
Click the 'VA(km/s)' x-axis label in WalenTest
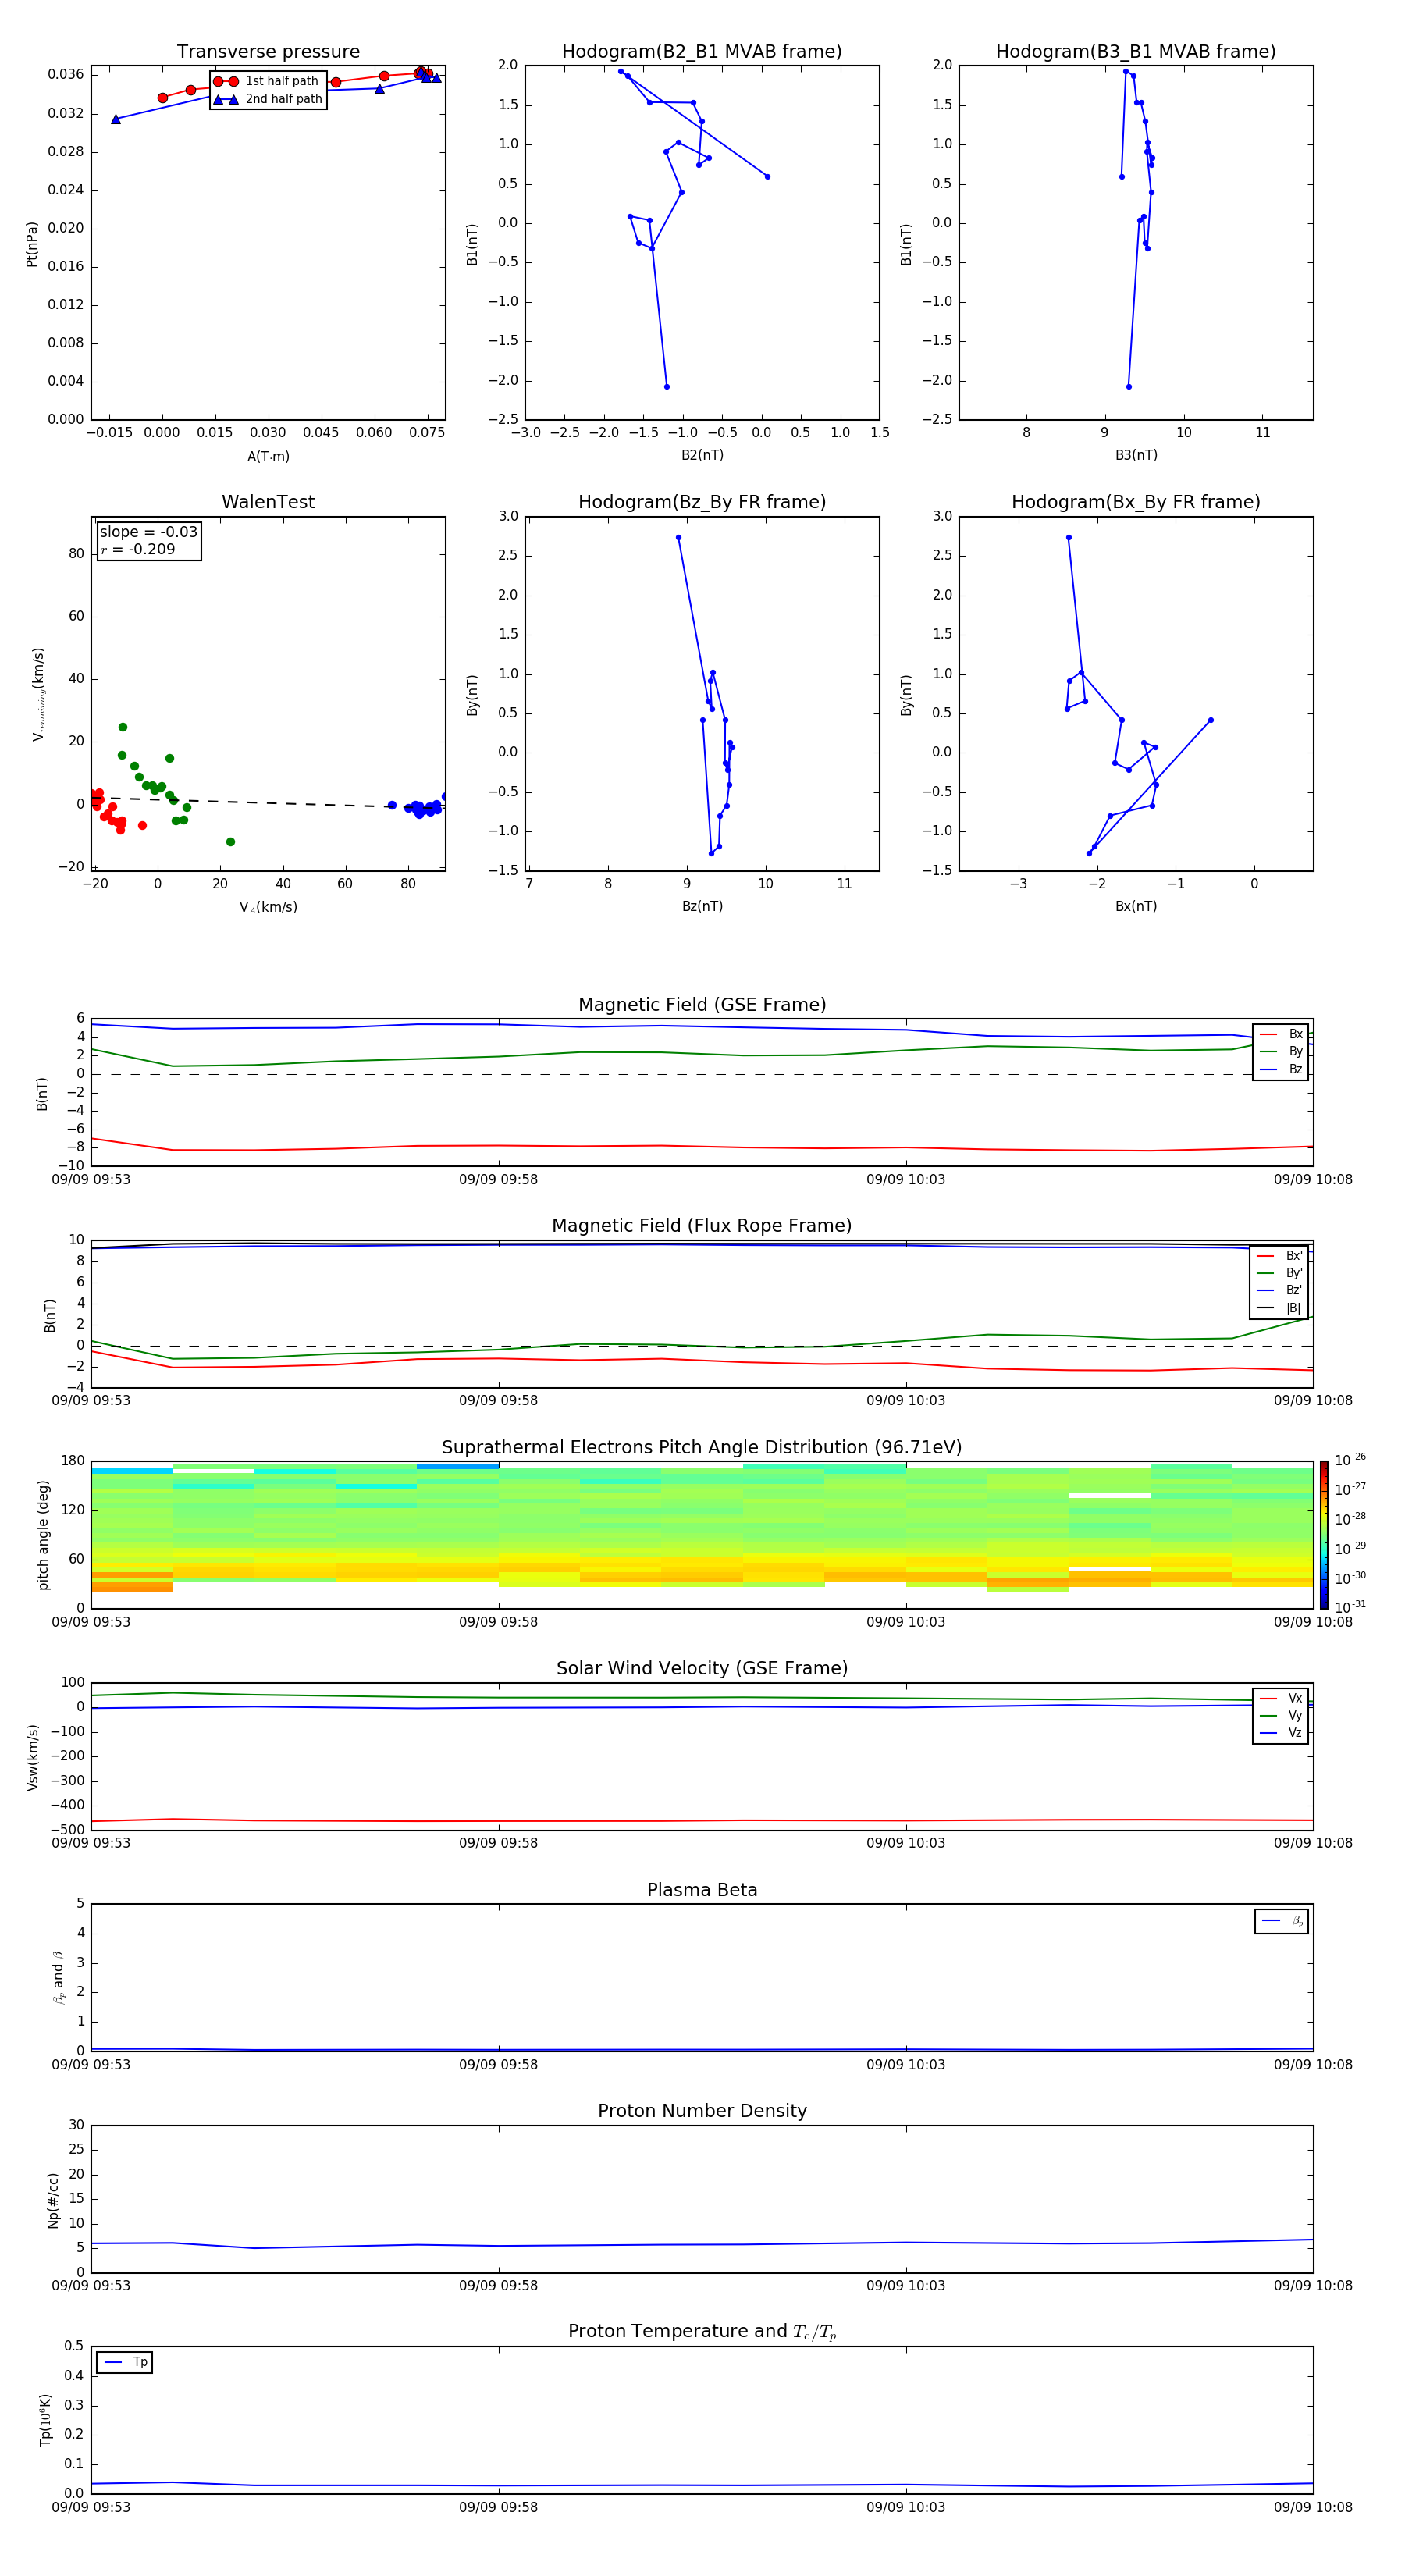click(268, 907)
